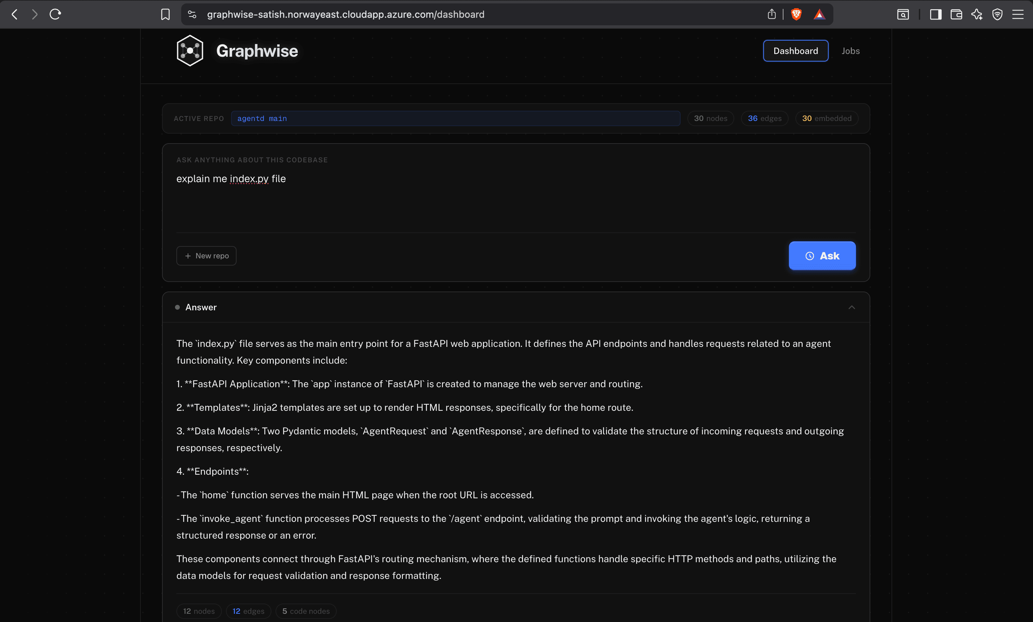Select the Dashboard tab
1033x622 pixels.
pos(795,51)
